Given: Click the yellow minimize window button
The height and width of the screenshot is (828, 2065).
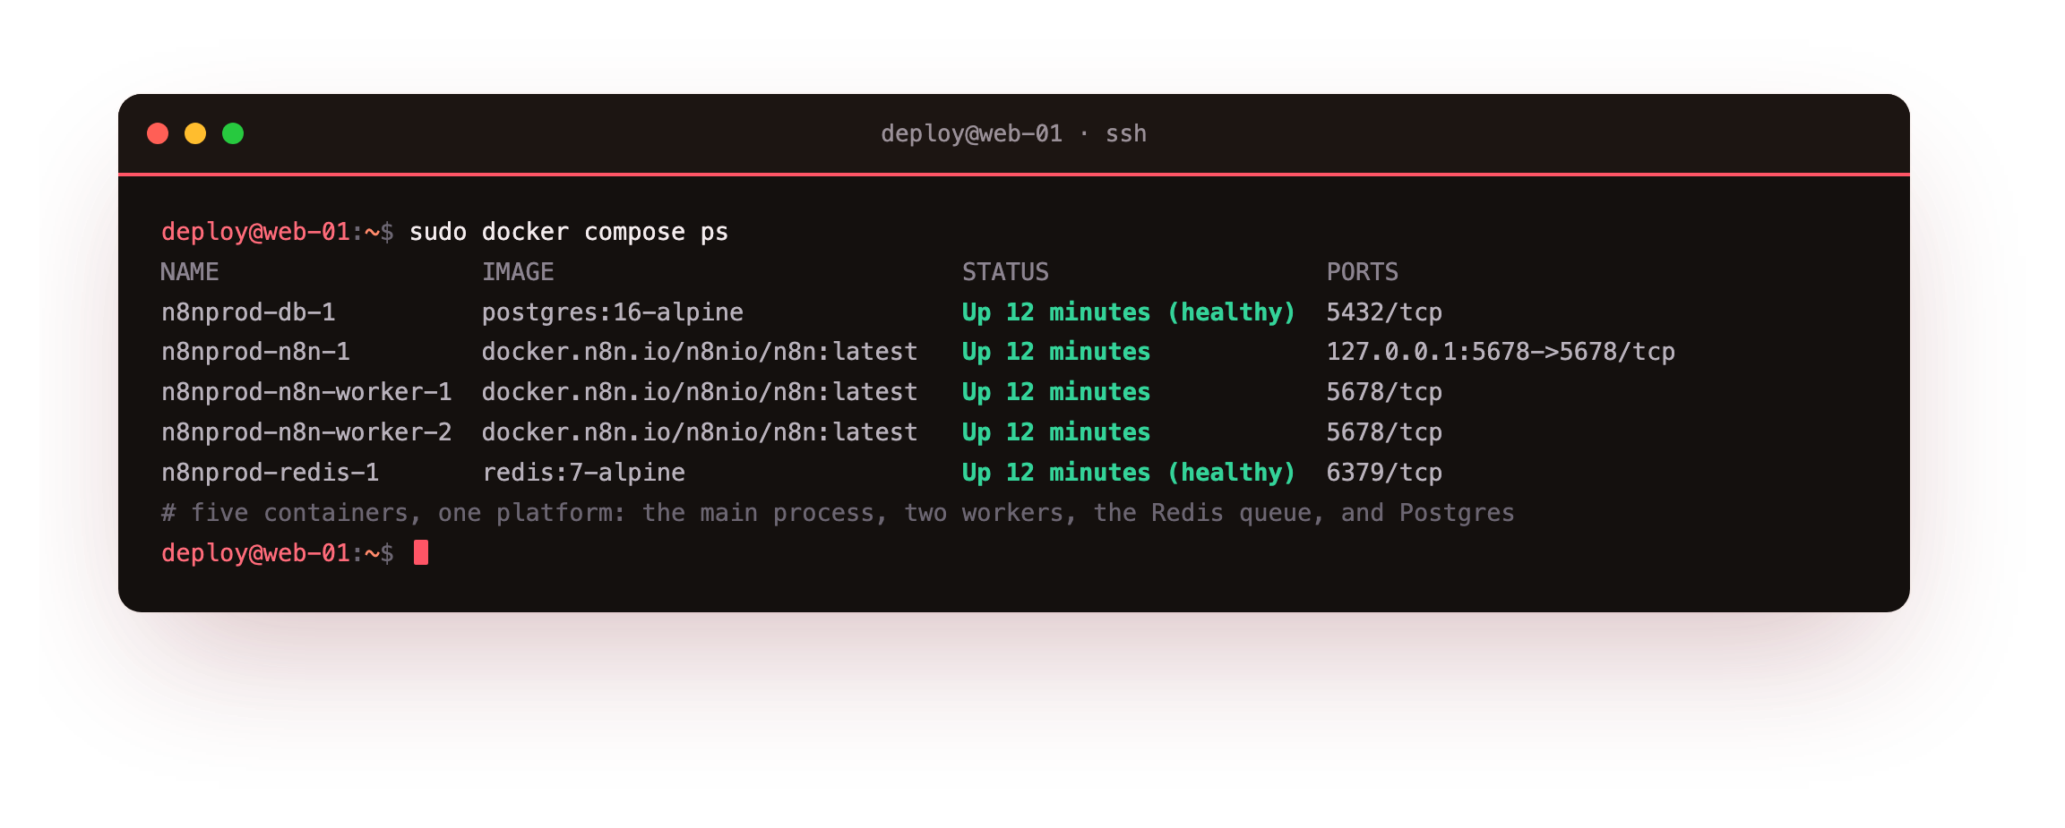Looking at the screenshot, I should coord(195,133).
